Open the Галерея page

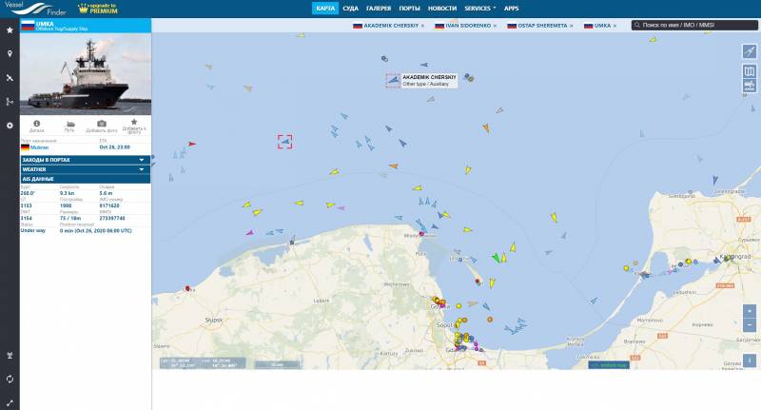click(x=379, y=9)
